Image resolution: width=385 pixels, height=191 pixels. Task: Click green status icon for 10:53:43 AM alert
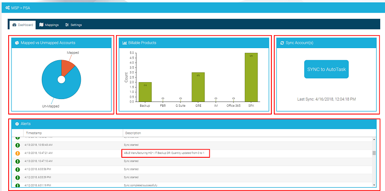point(17,145)
